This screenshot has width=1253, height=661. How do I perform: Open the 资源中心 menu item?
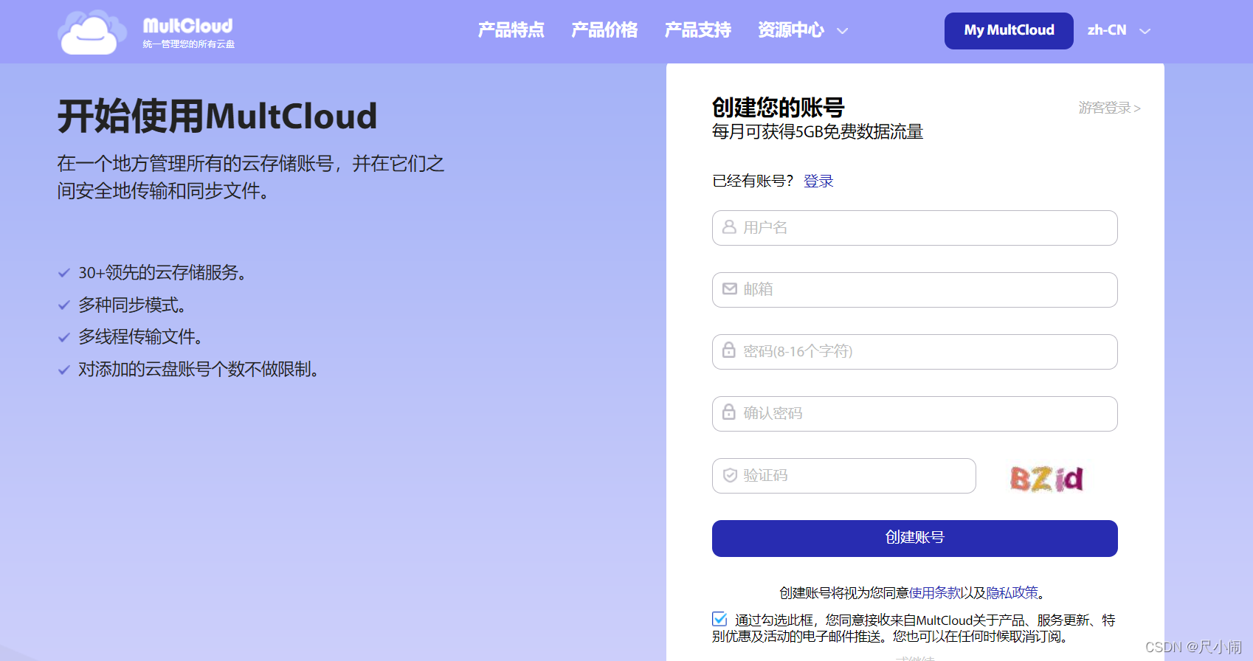click(x=791, y=30)
